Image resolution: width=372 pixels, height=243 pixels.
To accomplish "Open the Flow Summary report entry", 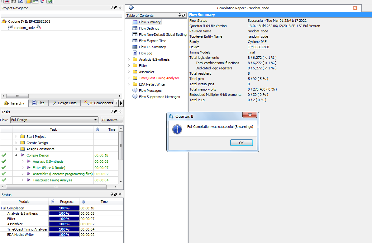I will [150, 22].
